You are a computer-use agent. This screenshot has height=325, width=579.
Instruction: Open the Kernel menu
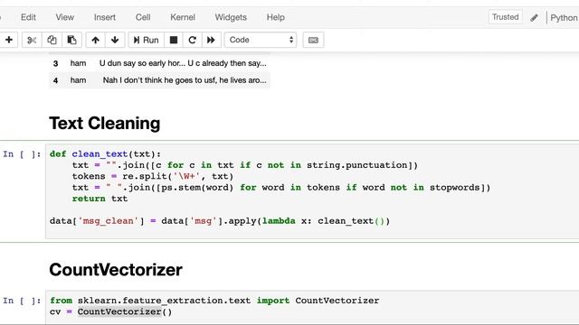(x=183, y=17)
